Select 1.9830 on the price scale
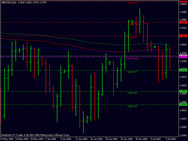Screen dimensions: 188x141 [183, 44]
